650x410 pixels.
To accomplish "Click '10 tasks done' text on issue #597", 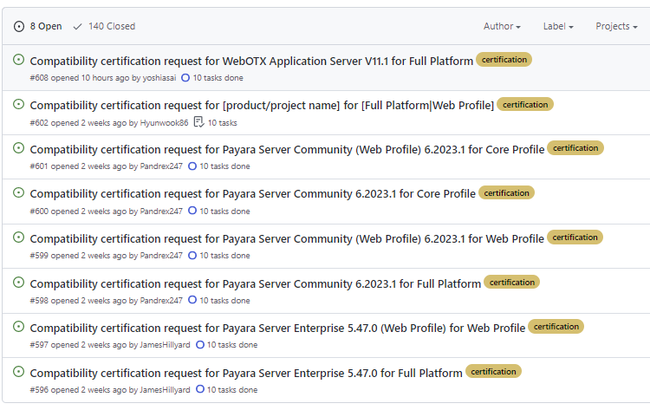I will [232, 345].
